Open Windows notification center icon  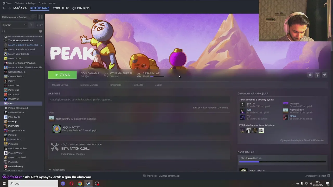pos(328,184)
